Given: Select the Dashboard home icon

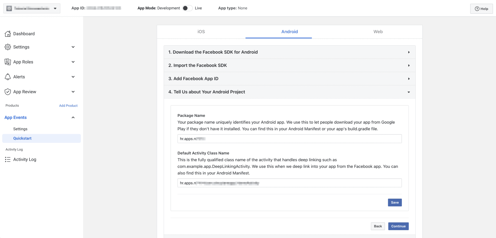Looking at the screenshot, I should (8, 33).
